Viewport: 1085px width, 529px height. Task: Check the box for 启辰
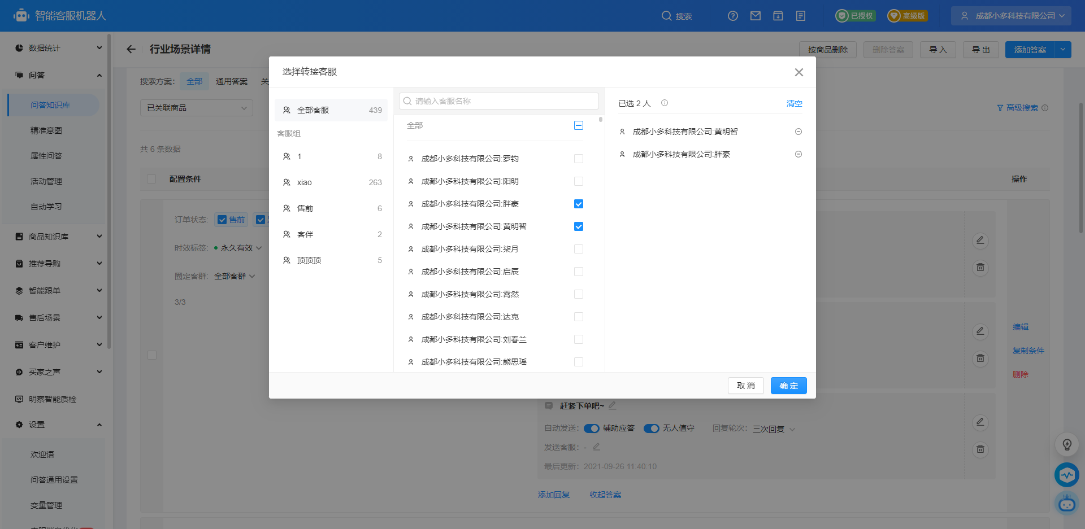(x=579, y=272)
